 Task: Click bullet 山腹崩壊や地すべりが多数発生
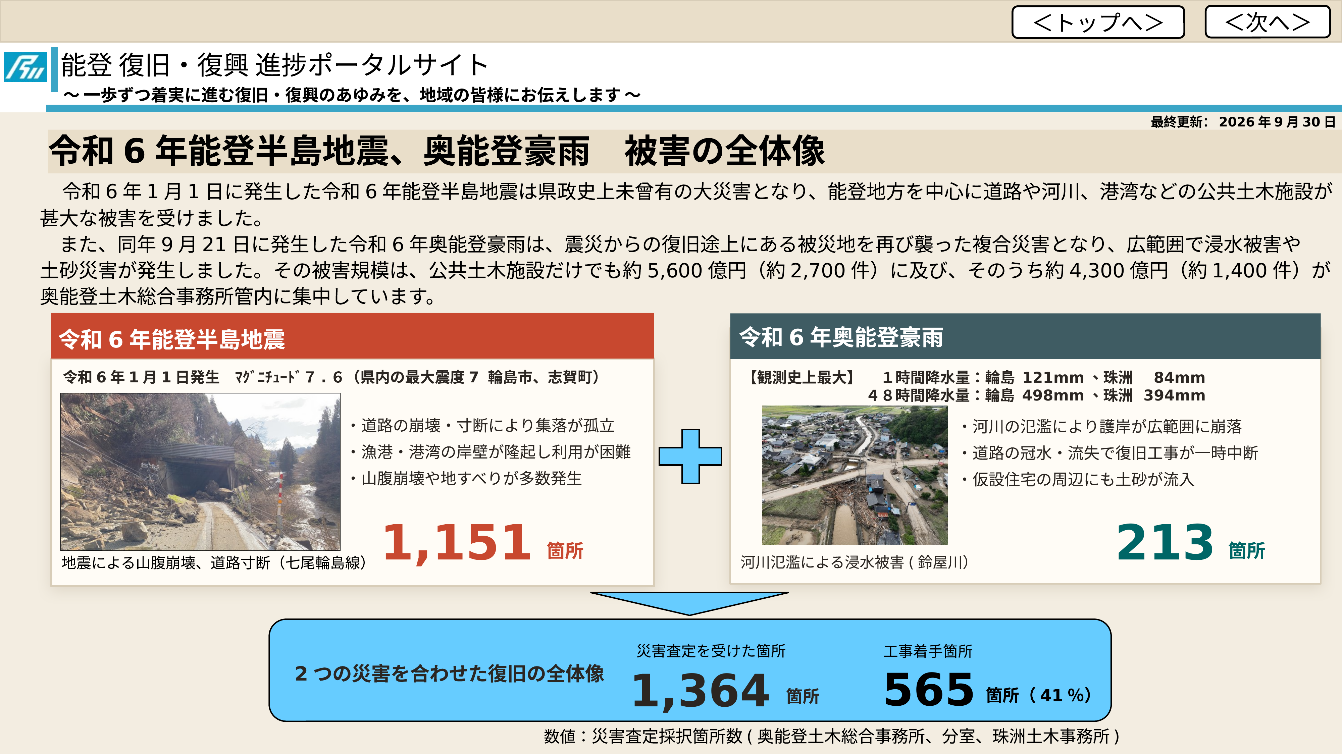click(x=466, y=479)
